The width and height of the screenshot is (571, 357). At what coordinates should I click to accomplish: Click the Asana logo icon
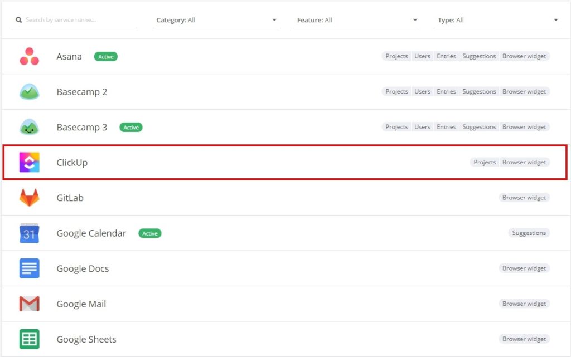click(x=29, y=56)
